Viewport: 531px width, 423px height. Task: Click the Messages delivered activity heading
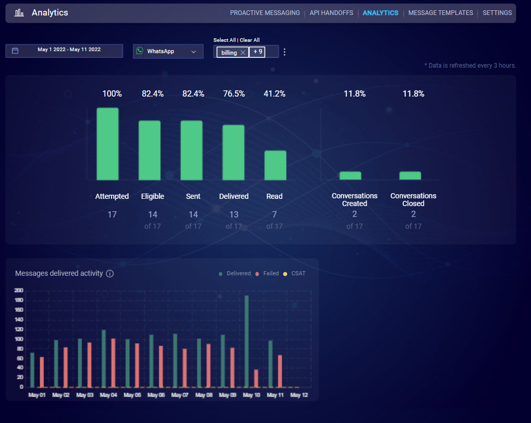point(59,273)
